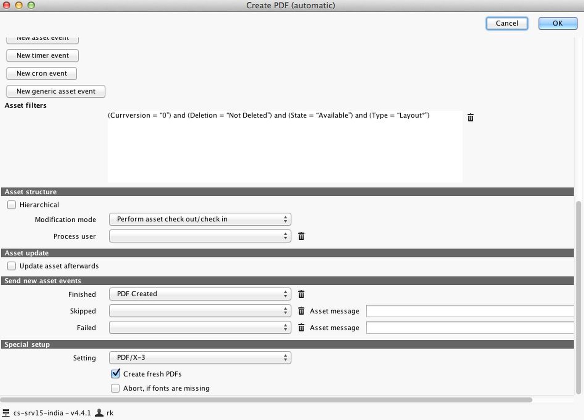
Task: Delete the asset filter expression
Action: click(x=470, y=118)
